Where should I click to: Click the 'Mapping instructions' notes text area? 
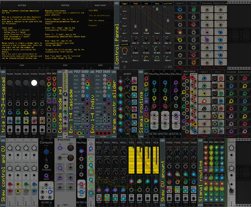pyautogui.click(x=65, y=34)
